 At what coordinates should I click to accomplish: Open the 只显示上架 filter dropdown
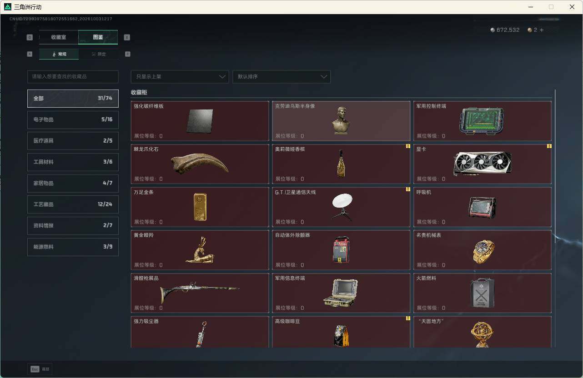[x=180, y=77]
